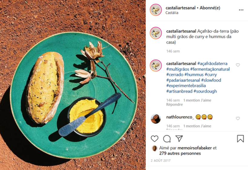
Task: Open castaliartesanal profile picture in header
Action: click(x=156, y=10)
